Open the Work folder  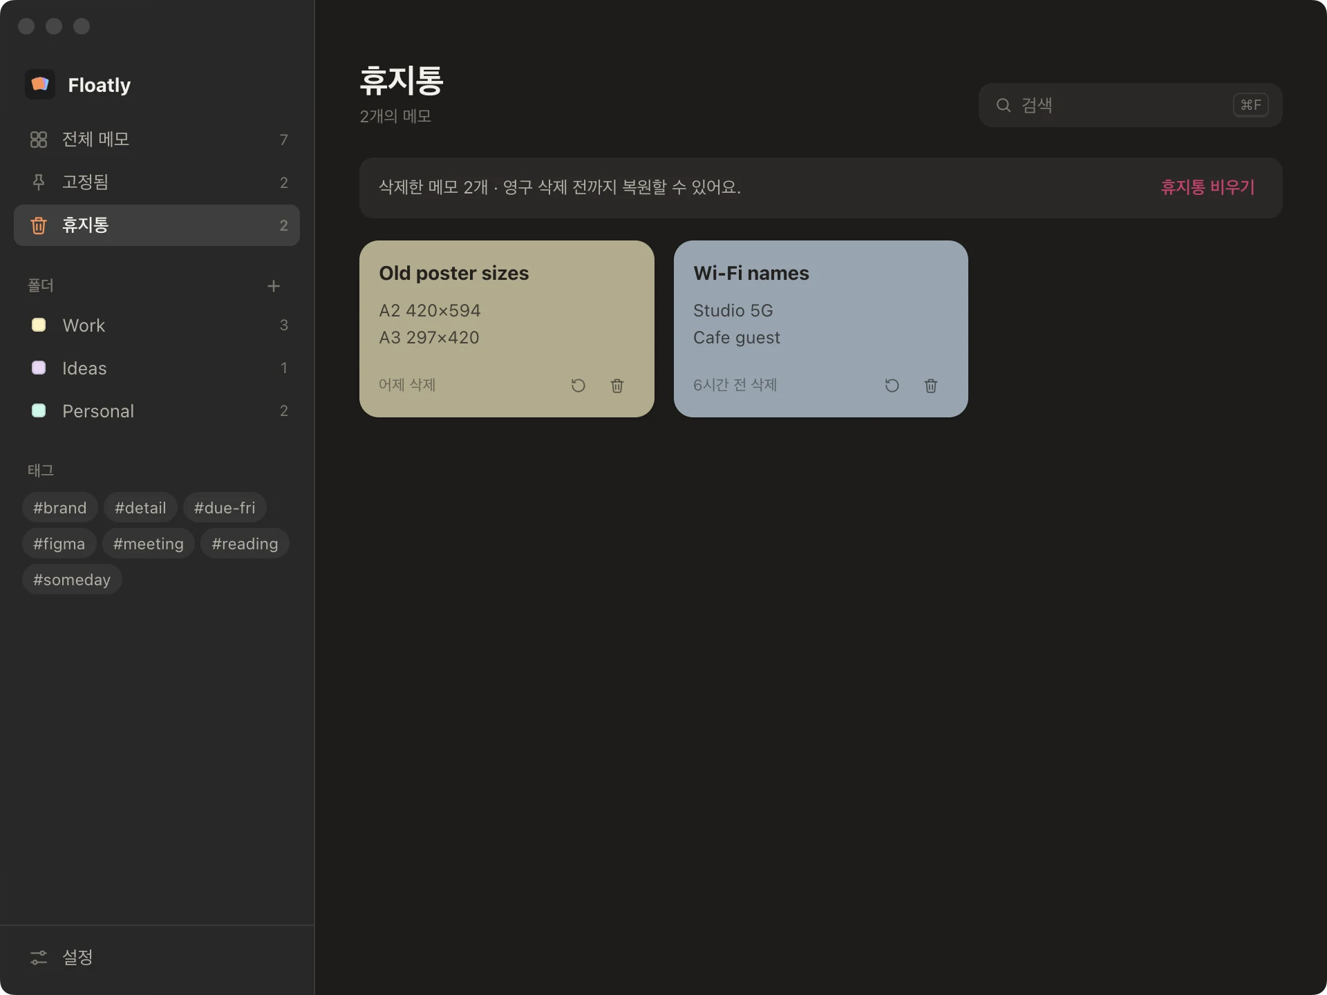tap(157, 325)
